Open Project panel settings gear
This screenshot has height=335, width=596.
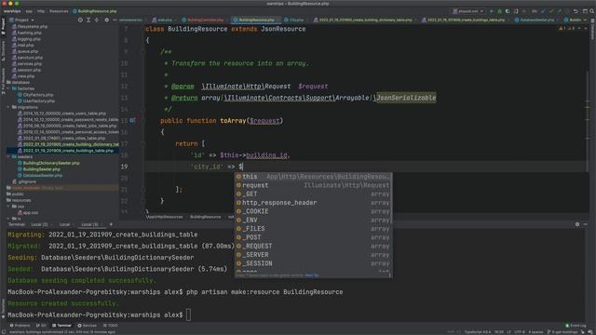click(106, 20)
